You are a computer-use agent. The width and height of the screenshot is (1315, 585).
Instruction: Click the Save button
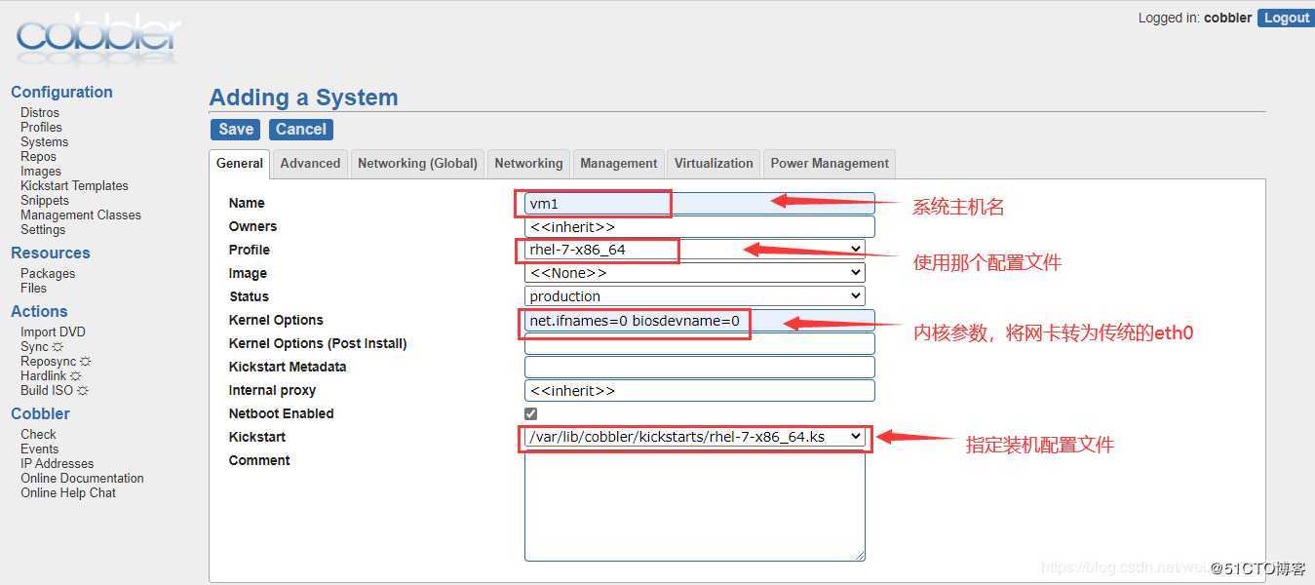click(236, 130)
